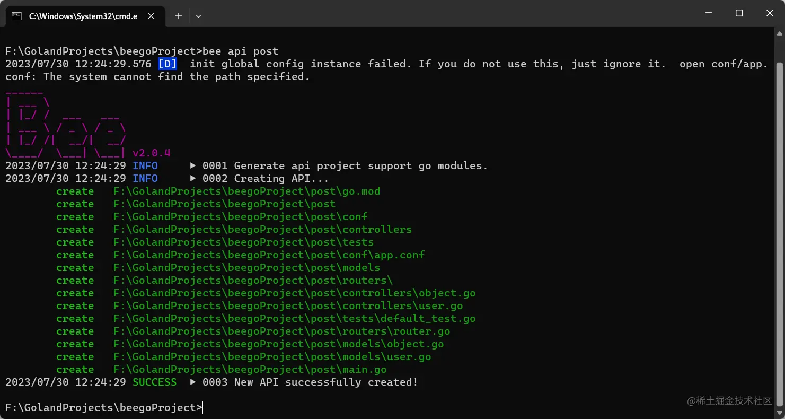Viewport: 785px width, 419px height.
Task: Click the post\main.go file path
Action: pos(250,370)
